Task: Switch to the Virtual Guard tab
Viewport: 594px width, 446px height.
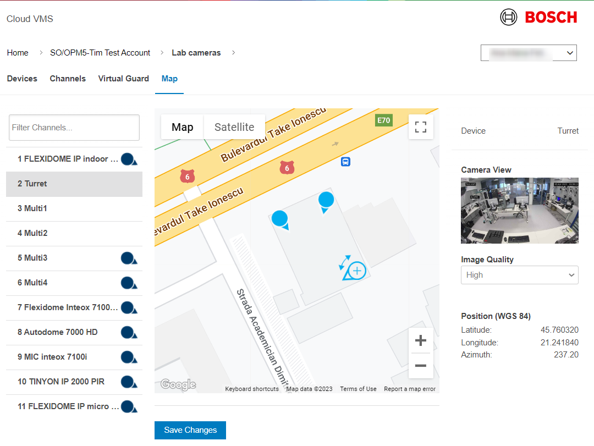Action: point(123,79)
